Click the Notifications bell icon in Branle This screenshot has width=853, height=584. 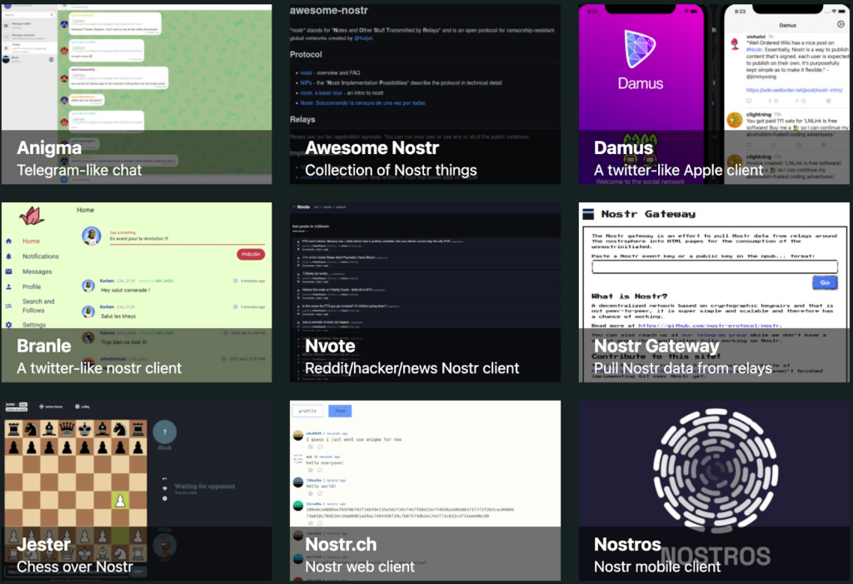tap(9, 257)
